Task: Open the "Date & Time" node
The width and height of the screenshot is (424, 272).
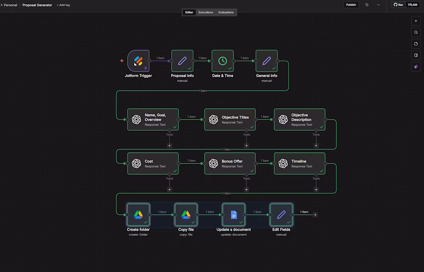Action: (222, 61)
